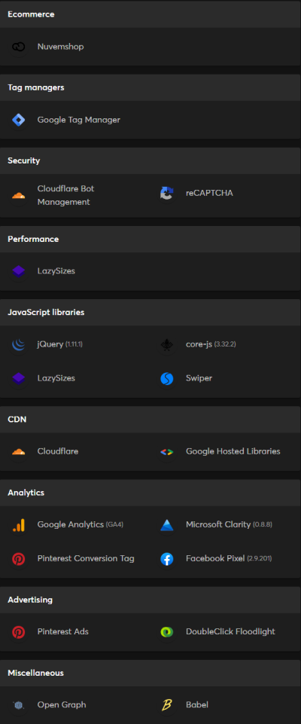The image size is (301, 724).
Task: Open the Pinterest Conversion Tag link
Action: tap(86, 558)
